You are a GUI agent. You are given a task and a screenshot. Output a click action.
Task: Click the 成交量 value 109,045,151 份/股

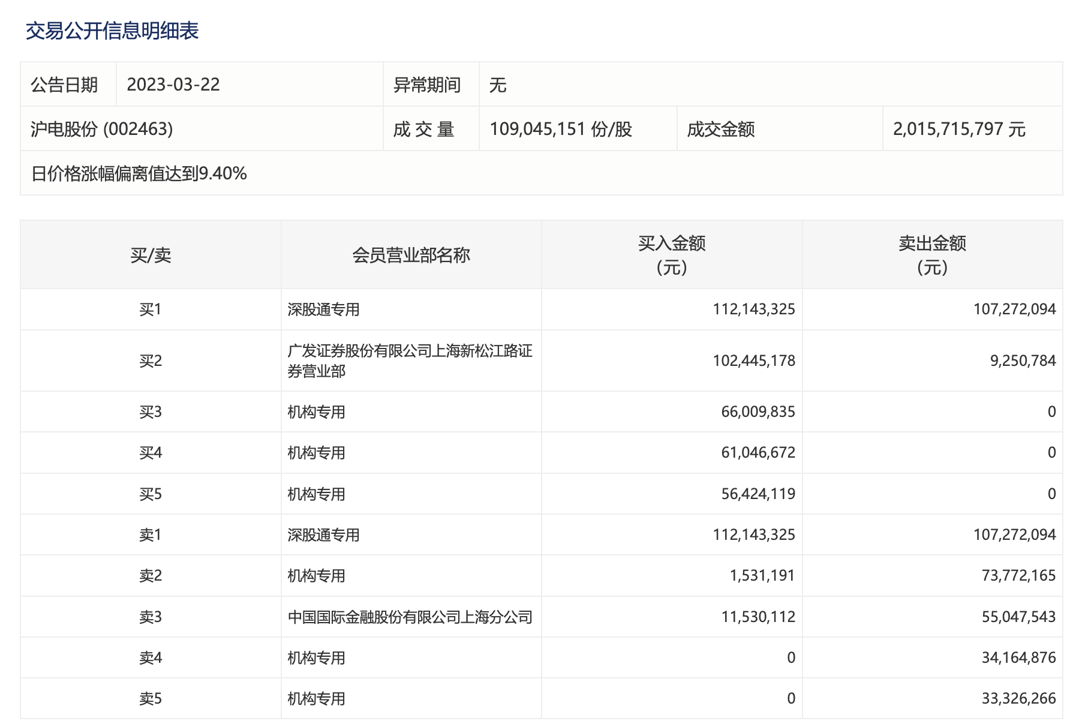tap(561, 129)
